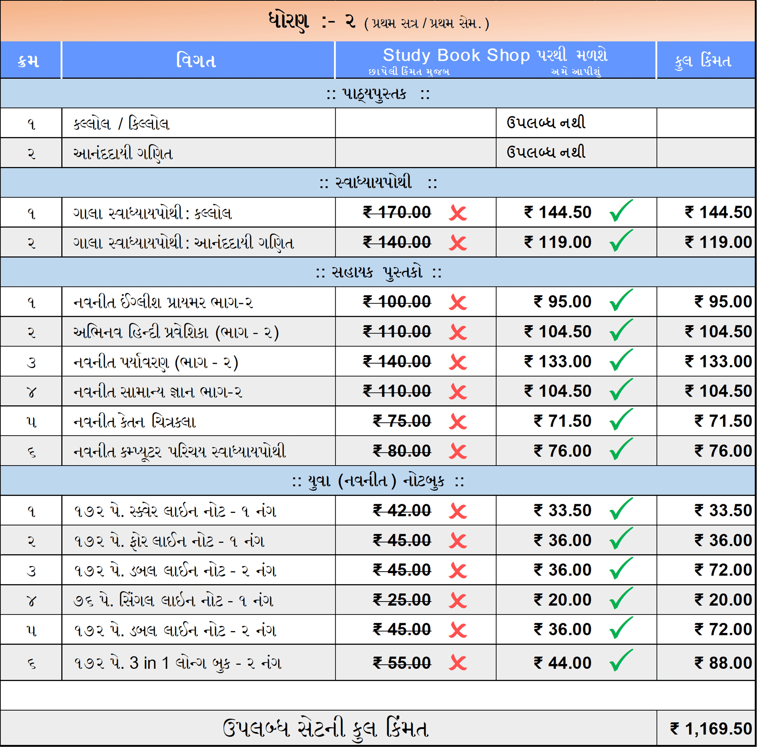Image resolution: width=757 pixels, height=747 pixels.
Task: Click red cross beside ₹25.00 price
Action: (x=458, y=600)
